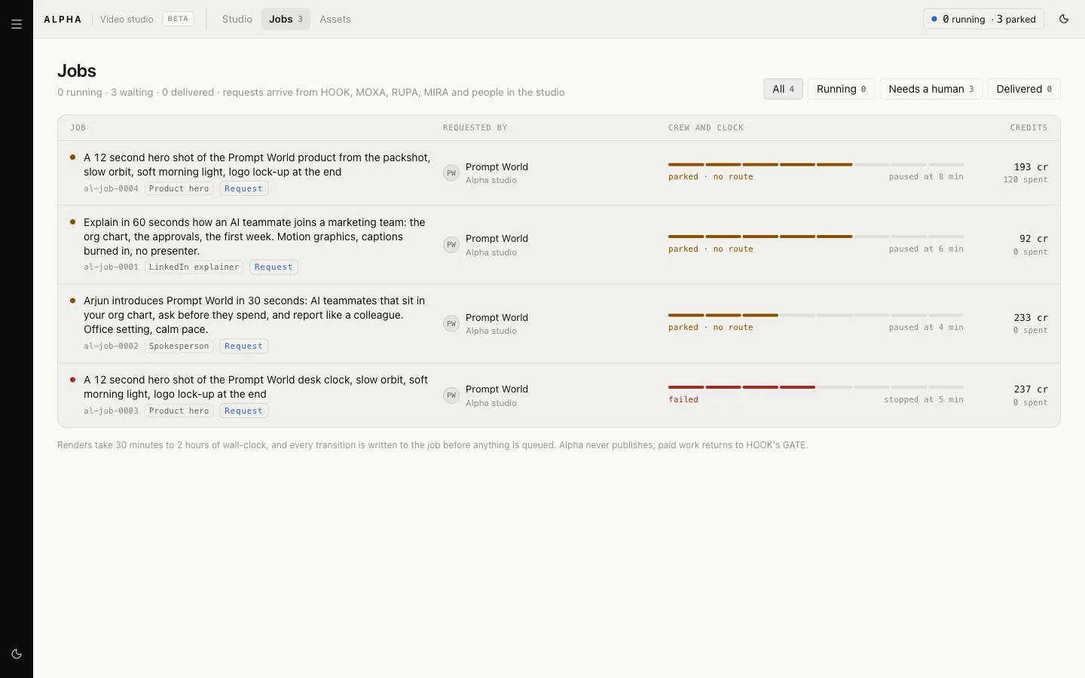This screenshot has width=1085, height=678.
Task: Toggle dark mode moon icon top right
Action: pos(1064,19)
